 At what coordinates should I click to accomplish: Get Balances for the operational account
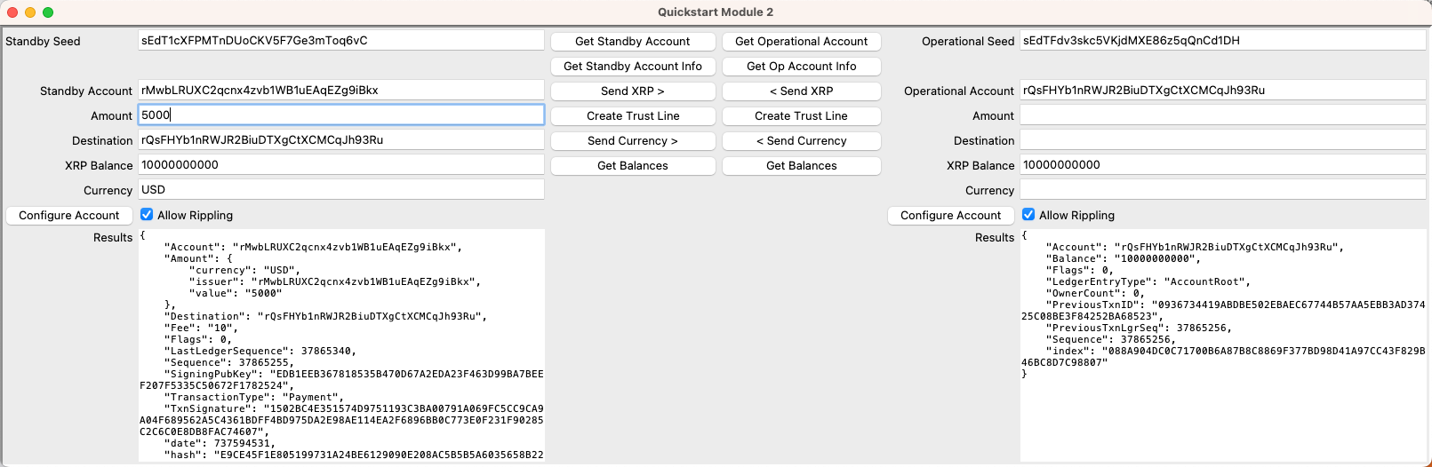tap(801, 166)
